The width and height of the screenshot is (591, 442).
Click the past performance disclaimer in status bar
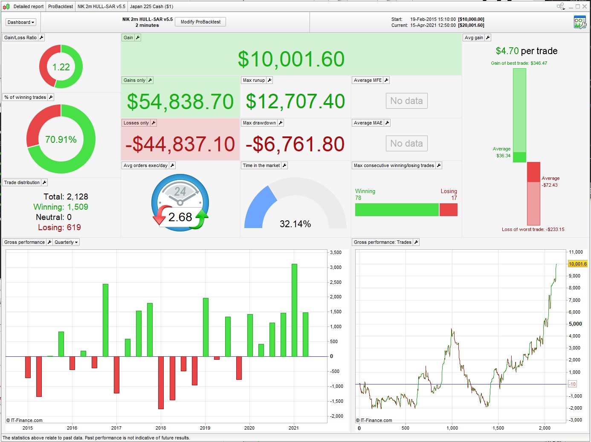[x=96, y=438]
